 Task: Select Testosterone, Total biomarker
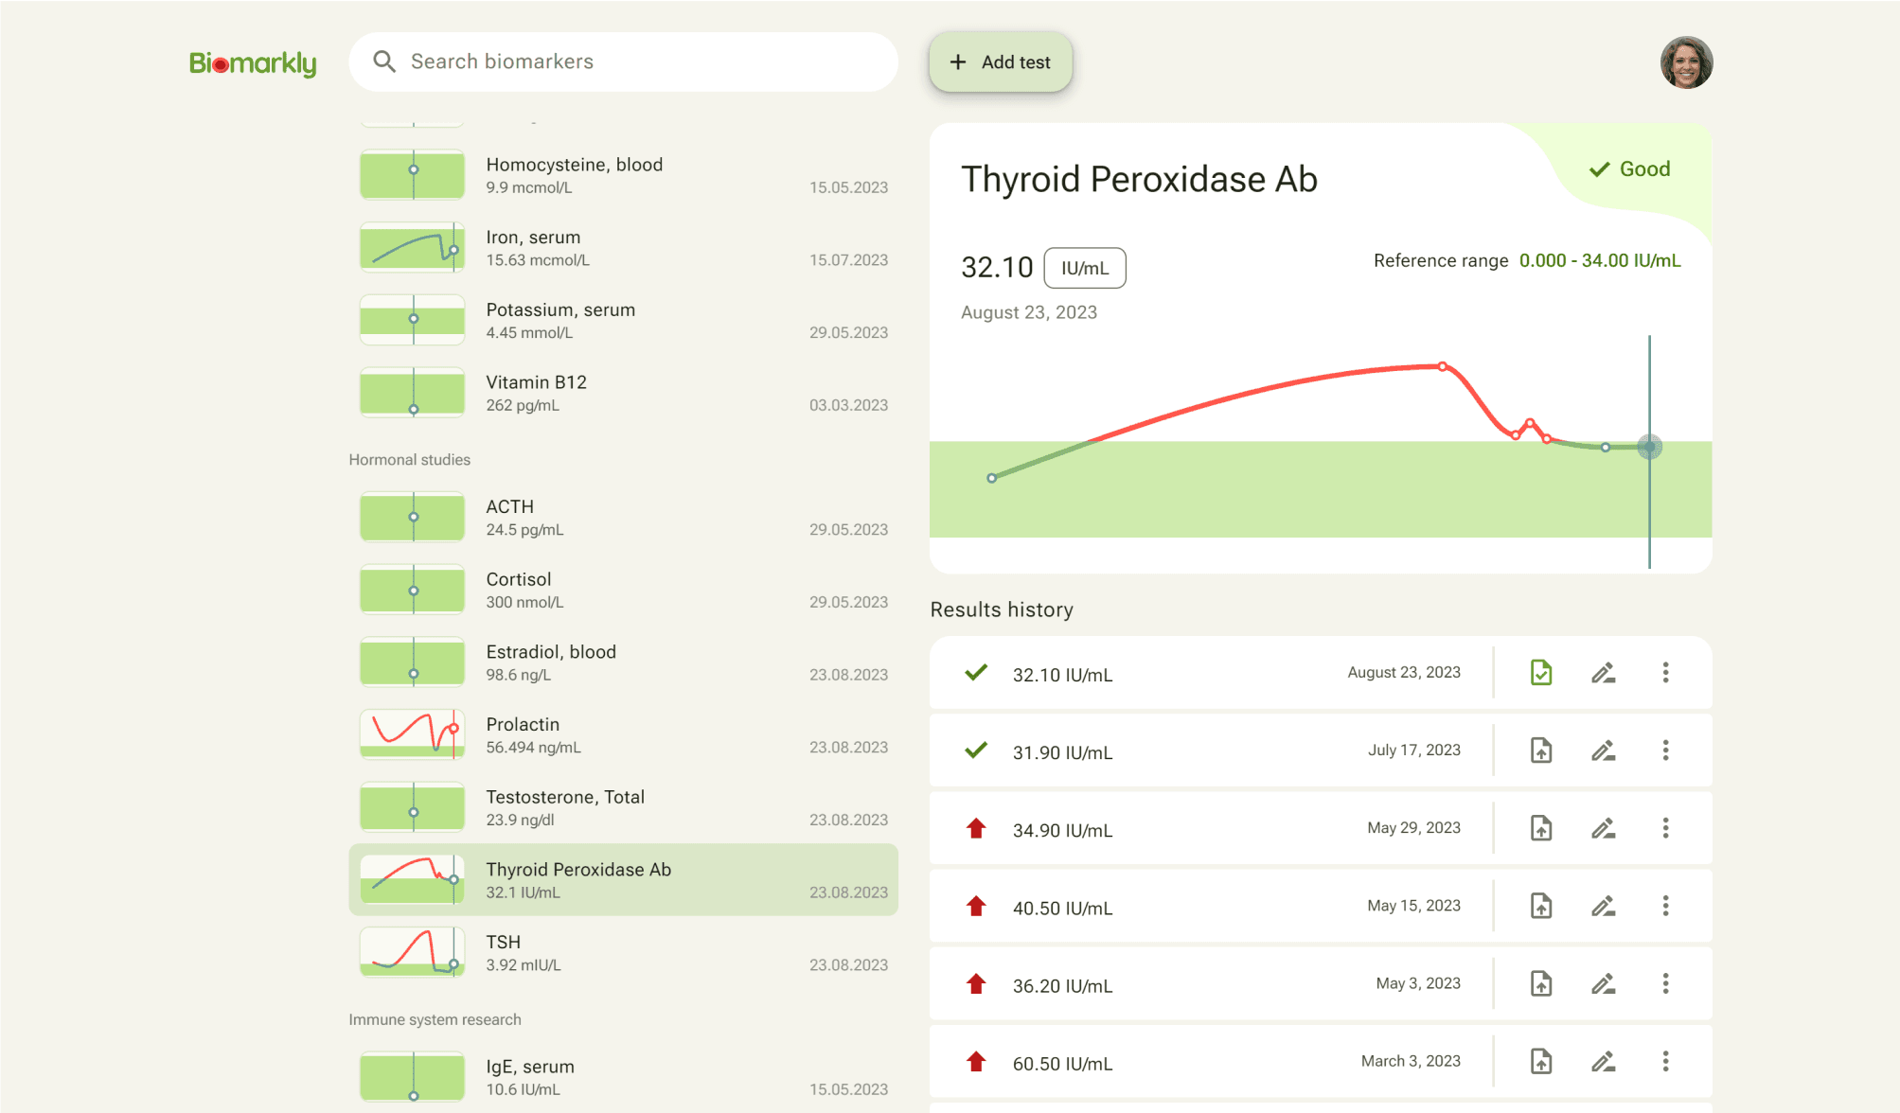pyautogui.click(x=623, y=807)
